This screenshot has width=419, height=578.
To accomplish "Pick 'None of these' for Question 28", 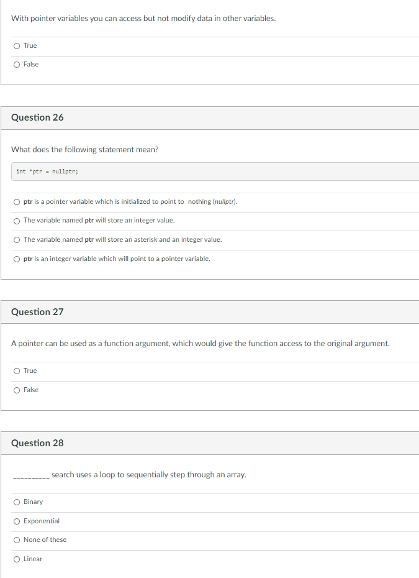I will click(x=17, y=540).
